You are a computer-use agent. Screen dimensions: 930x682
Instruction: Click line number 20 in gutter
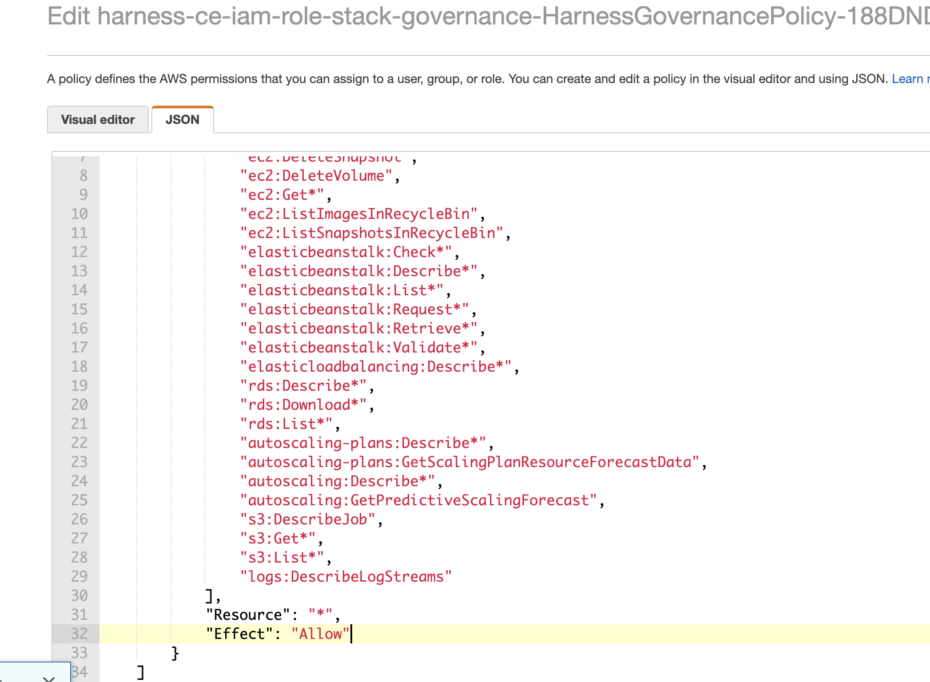click(x=79, y=404)
